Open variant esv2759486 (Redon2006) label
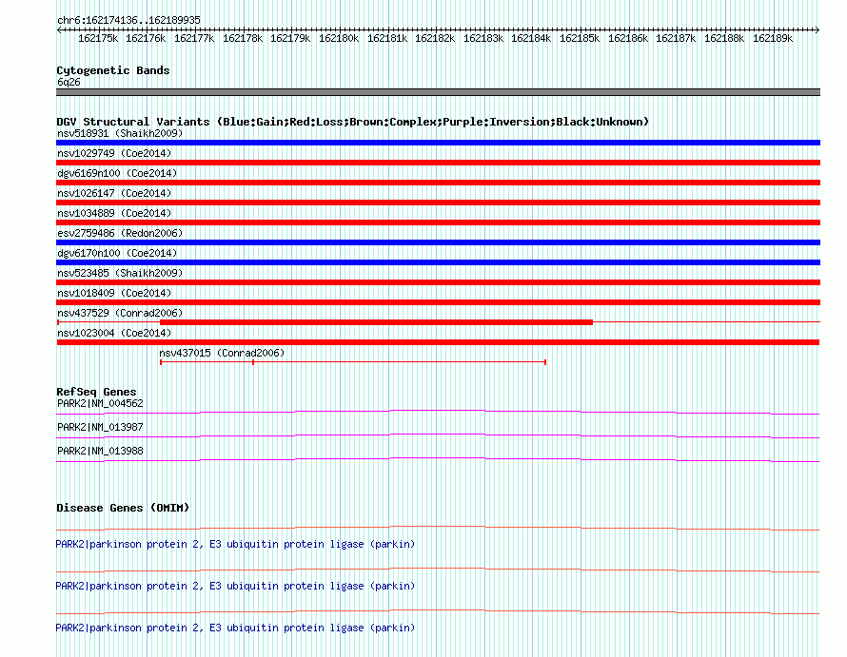Screen dimensions: 847x657 point(120,233)
